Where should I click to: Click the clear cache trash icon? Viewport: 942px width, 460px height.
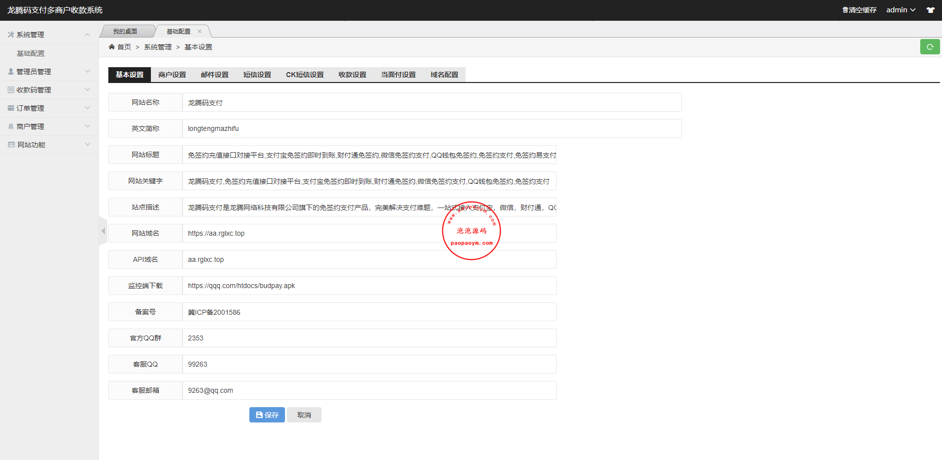click(x=845, y=10)
